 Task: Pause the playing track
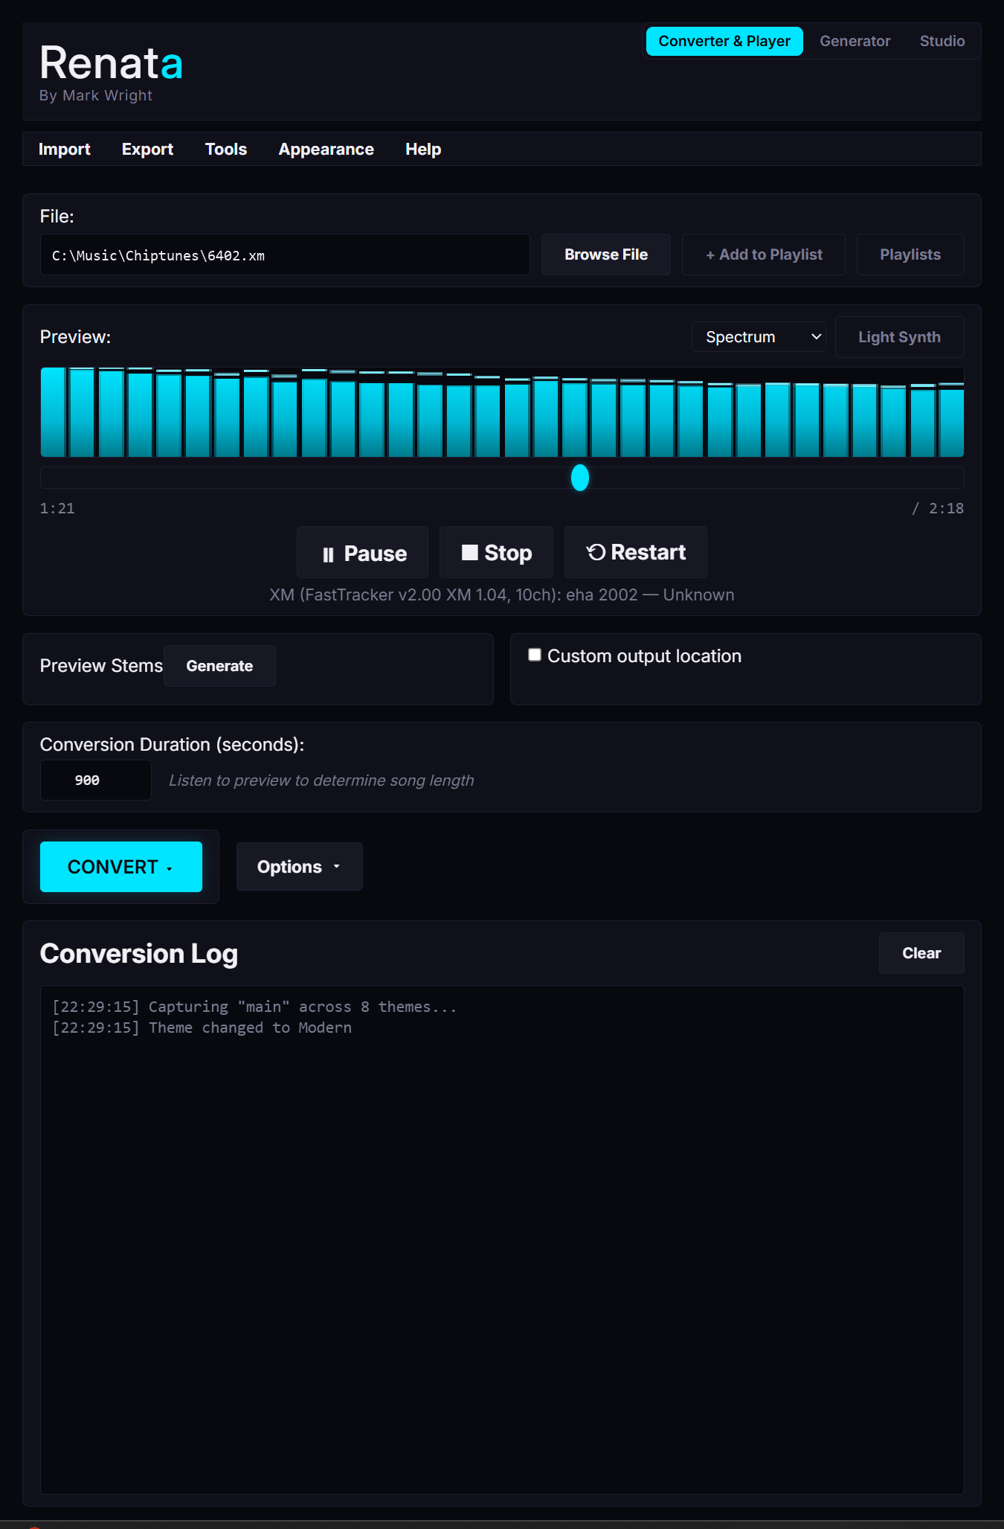tap(363, 553)
